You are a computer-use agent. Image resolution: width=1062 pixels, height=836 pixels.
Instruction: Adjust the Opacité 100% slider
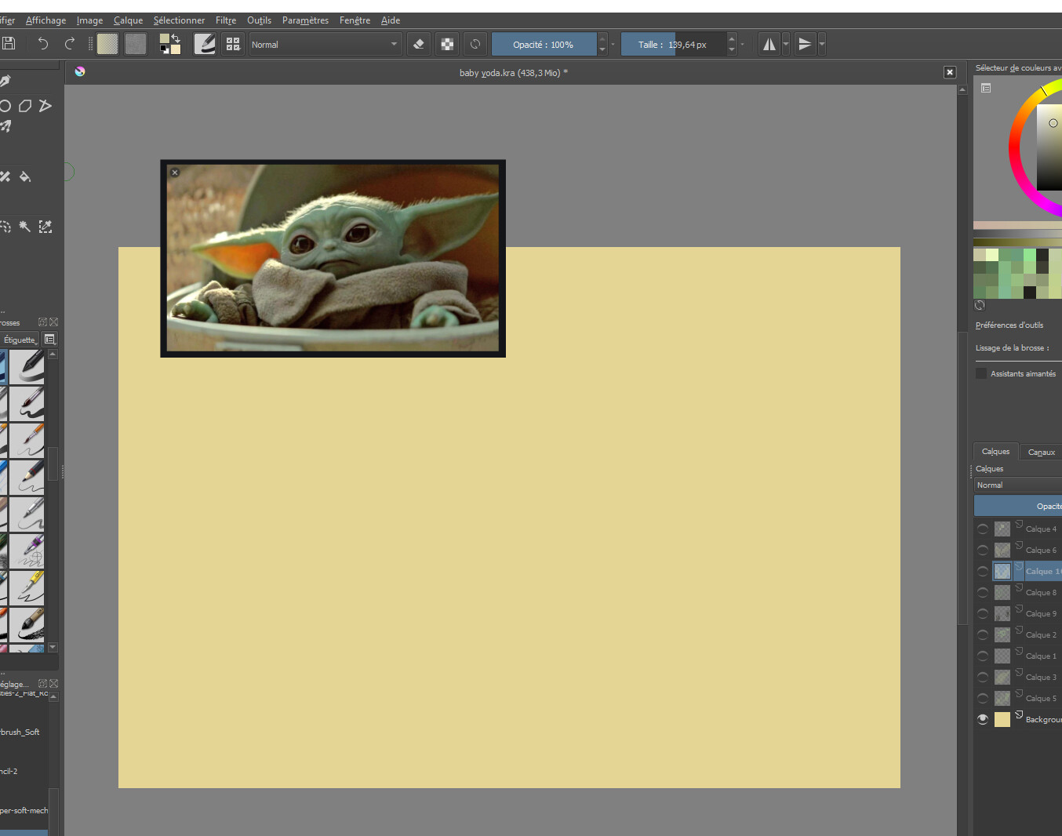(544, 45)
